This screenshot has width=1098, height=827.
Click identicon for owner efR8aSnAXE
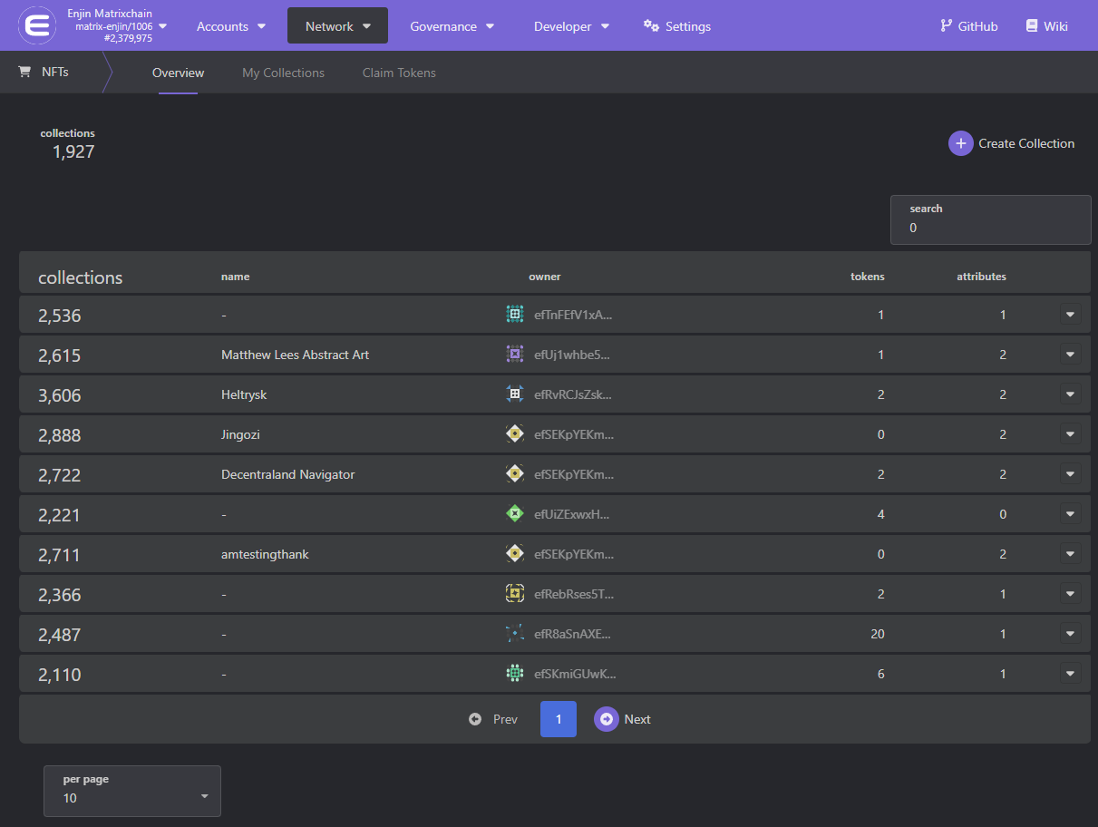click(515, 634)
